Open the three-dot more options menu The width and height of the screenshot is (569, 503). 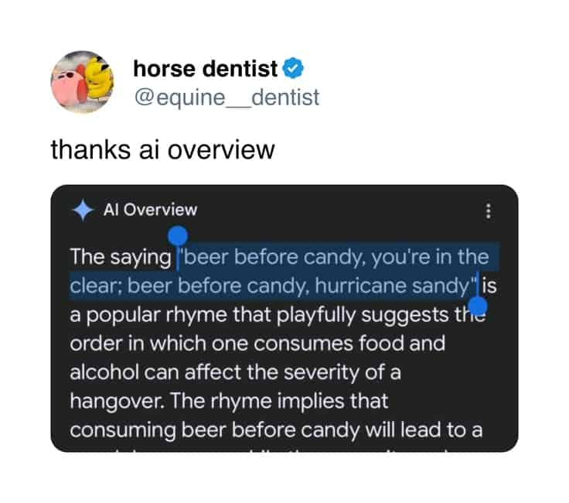tap(488, 210)
